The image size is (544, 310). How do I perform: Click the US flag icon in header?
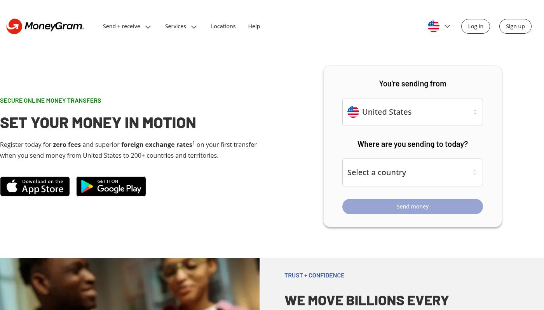coord(434,26)
